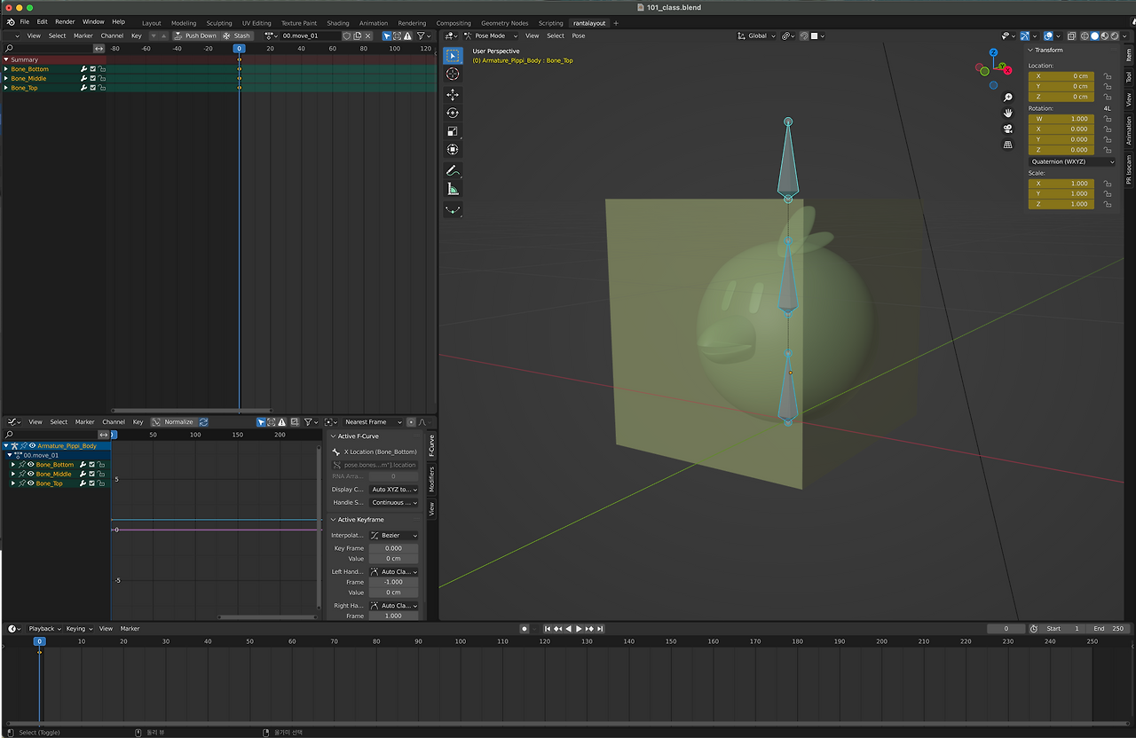Expand Bone_Top channel in the action editor
This screenshot has width=1136, height=738.
5,88
